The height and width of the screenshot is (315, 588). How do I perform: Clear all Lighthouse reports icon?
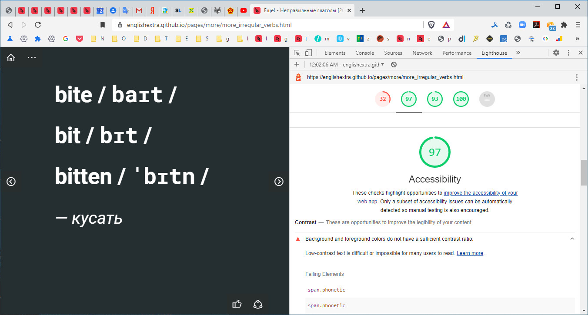[x=394, y=64]
